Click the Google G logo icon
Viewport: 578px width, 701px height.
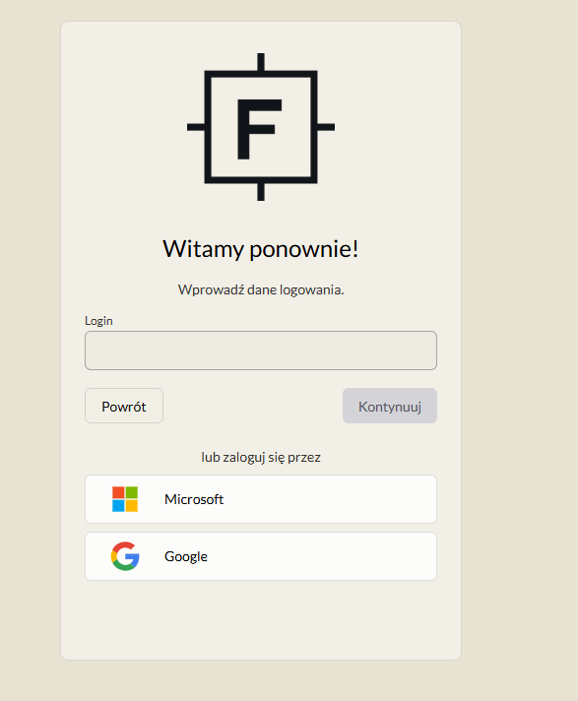(125, 556)
